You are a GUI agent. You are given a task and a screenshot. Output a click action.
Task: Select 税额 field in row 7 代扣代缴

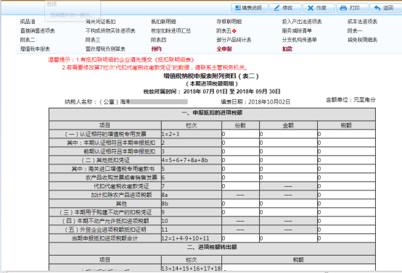click(346, 186)
